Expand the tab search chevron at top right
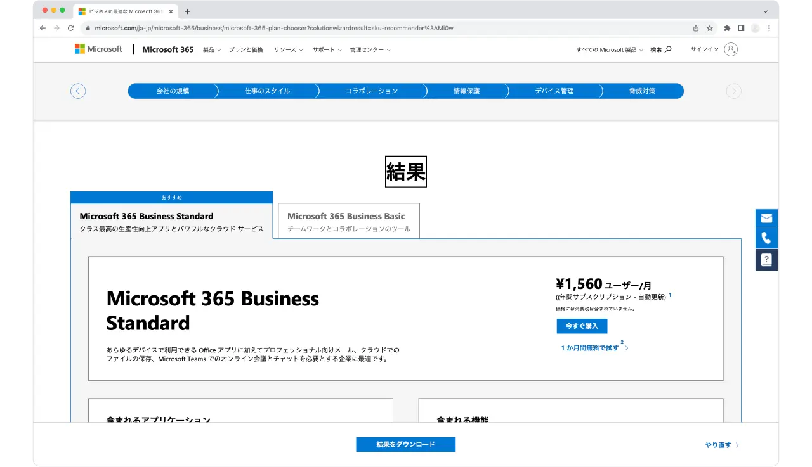 tap(766, 11)
